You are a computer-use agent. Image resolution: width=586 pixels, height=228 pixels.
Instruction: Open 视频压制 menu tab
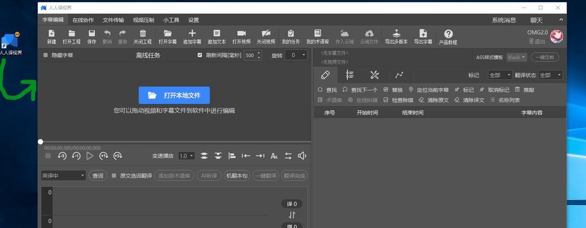[x=144, y=20]
